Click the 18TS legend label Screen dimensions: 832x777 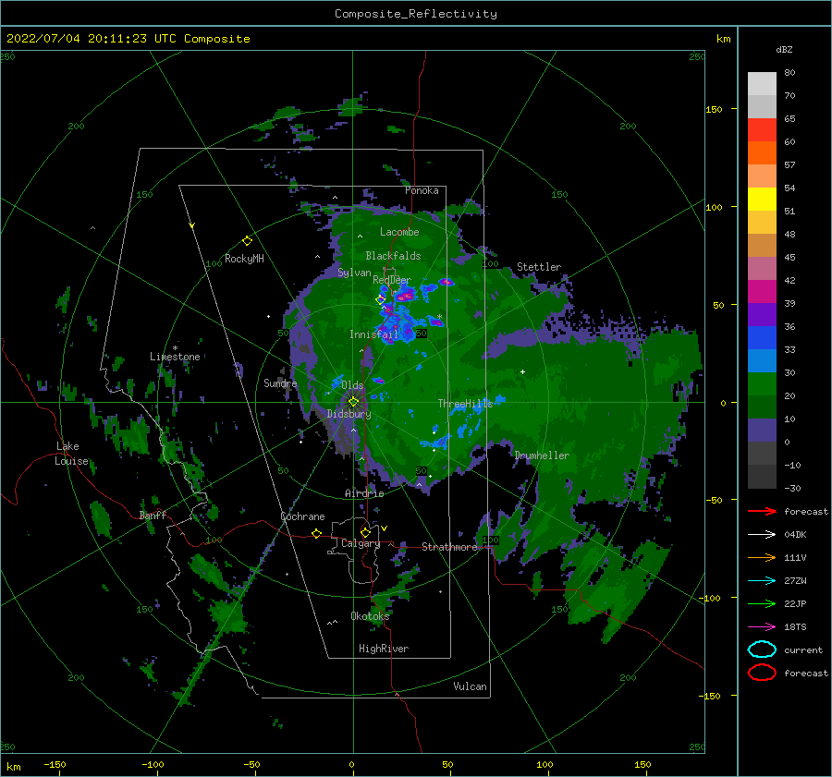click(795, 627)
